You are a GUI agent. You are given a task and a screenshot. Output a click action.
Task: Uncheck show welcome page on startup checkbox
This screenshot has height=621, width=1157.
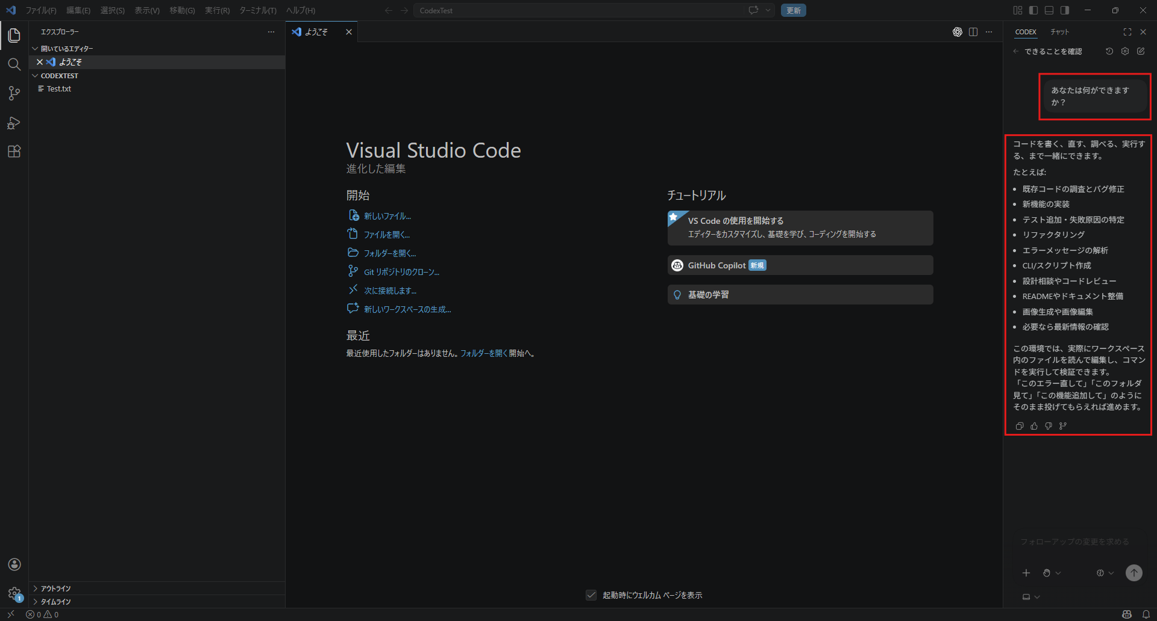591,595
